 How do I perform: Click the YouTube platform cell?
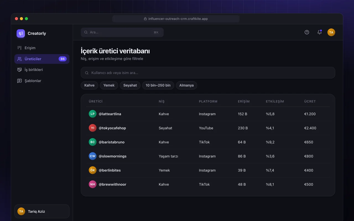[206, 128]
